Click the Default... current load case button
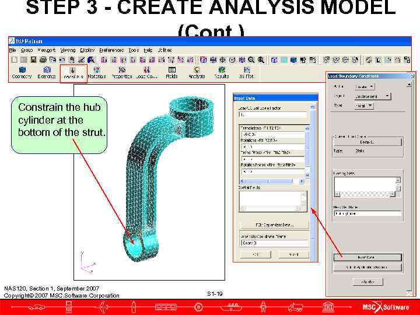 [x=367, y=142]
